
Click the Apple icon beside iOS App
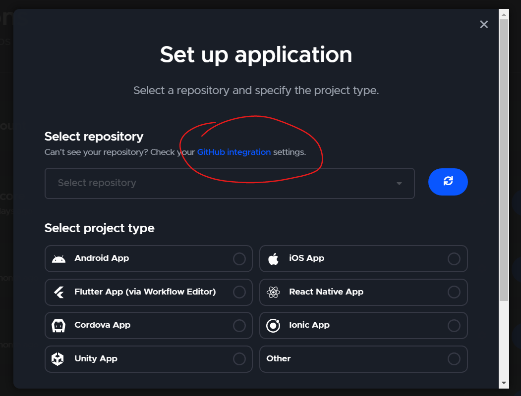point(273,258)
